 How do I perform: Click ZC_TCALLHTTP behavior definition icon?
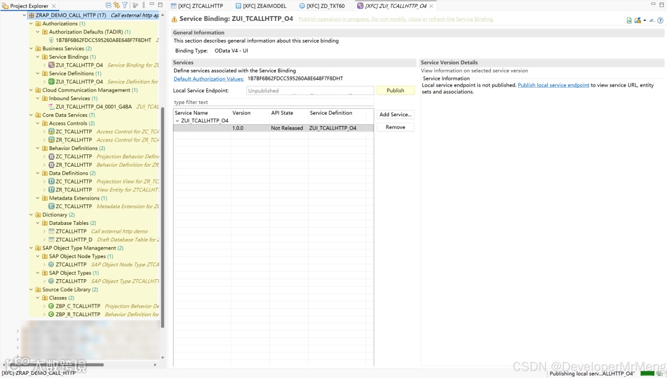click(51, 156)
